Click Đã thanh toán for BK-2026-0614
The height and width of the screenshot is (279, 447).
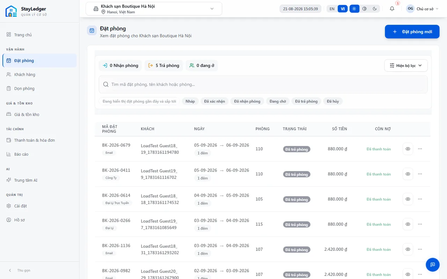(x=379, y=199)
